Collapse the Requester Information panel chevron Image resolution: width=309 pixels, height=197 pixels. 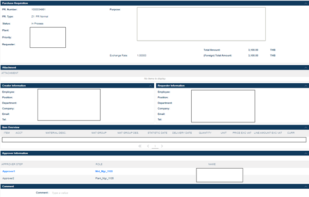[x=305, y=86]
